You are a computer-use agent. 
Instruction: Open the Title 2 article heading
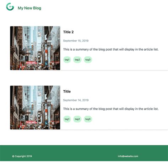[x=68, y=32]
